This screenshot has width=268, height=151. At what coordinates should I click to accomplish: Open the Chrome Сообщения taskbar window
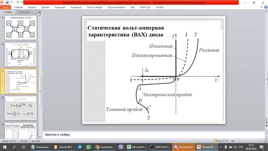105,147
